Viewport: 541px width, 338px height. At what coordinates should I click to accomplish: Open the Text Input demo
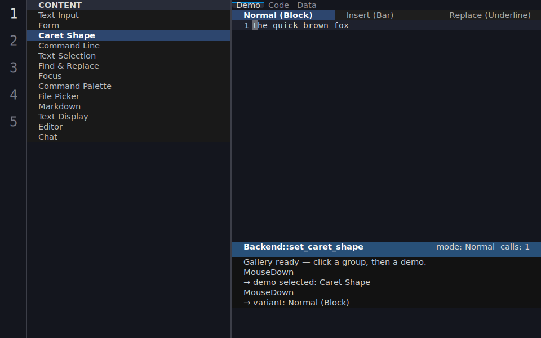[x=128, y=15]
